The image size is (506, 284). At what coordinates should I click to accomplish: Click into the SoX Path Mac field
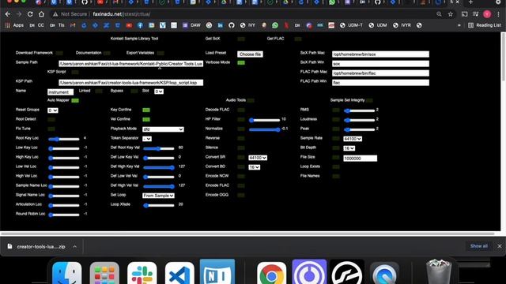[380, 54]
